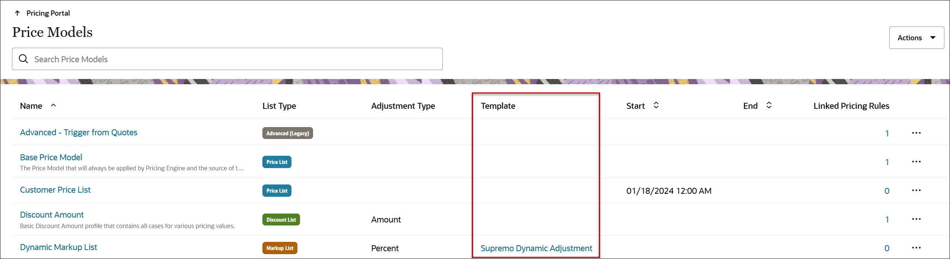950x259 pixels.
Task: Open the Advanced - Trigger from Quotes model
Action: pyautogui.click(x=79, y=132)
